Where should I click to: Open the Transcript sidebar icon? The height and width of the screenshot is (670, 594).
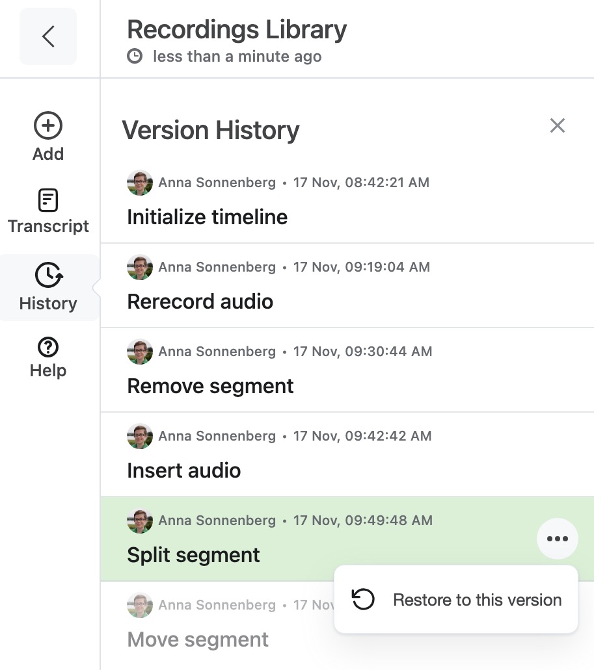(x=48, y=200)
